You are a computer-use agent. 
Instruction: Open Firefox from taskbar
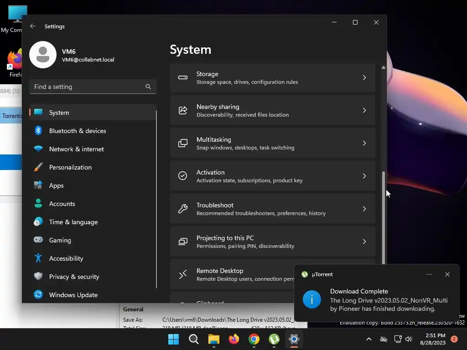234,339
